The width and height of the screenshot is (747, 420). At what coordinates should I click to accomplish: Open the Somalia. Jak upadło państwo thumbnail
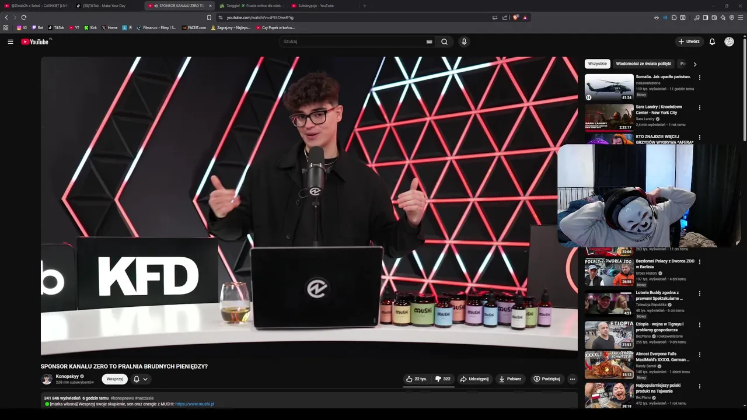click(x=609, y=87)
